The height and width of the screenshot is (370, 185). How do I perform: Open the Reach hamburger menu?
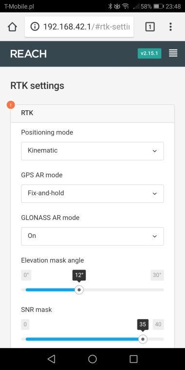point(173,53)
